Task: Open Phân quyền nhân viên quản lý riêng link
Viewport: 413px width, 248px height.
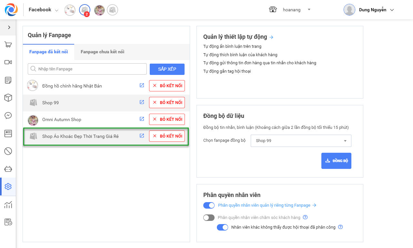Action: [x=267, y=205]
